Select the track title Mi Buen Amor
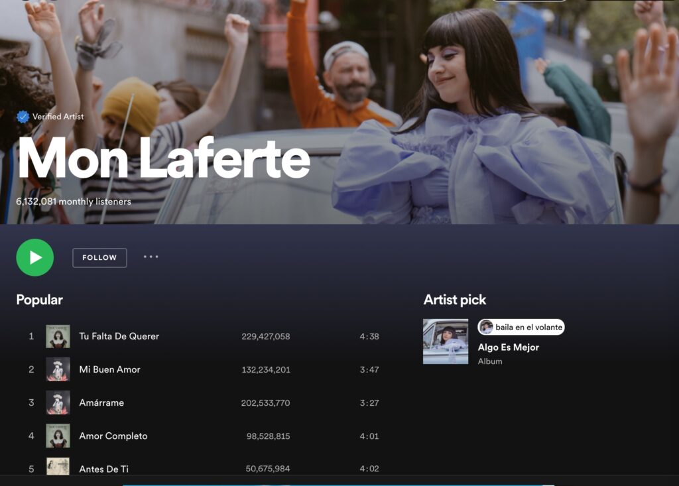This screenshot has height=486, width=679. 109,369
